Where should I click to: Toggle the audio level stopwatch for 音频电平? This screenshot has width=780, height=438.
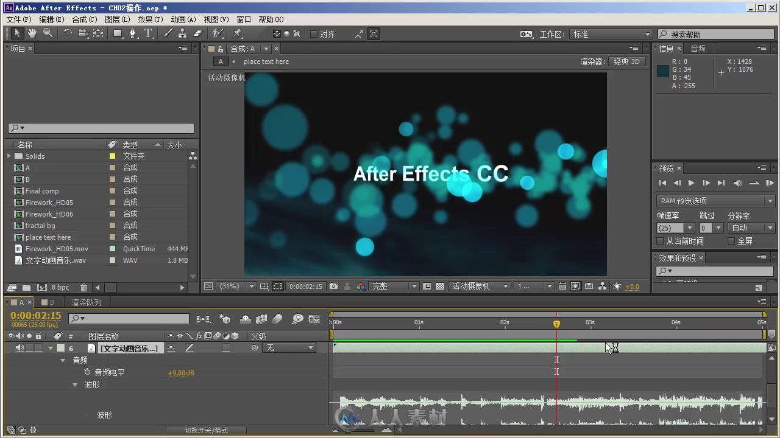coord(87,372)
